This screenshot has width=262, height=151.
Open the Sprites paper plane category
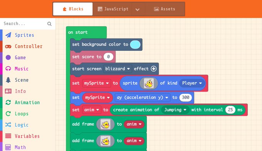tap(8, 35)
